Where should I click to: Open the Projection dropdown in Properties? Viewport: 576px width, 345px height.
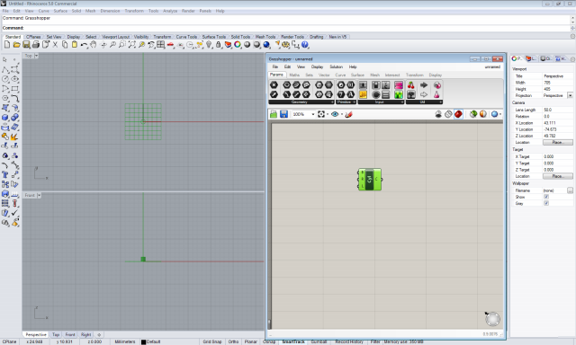tap(570, 95)
